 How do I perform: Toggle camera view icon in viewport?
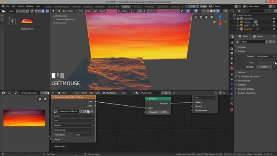(x=201, y=17)
